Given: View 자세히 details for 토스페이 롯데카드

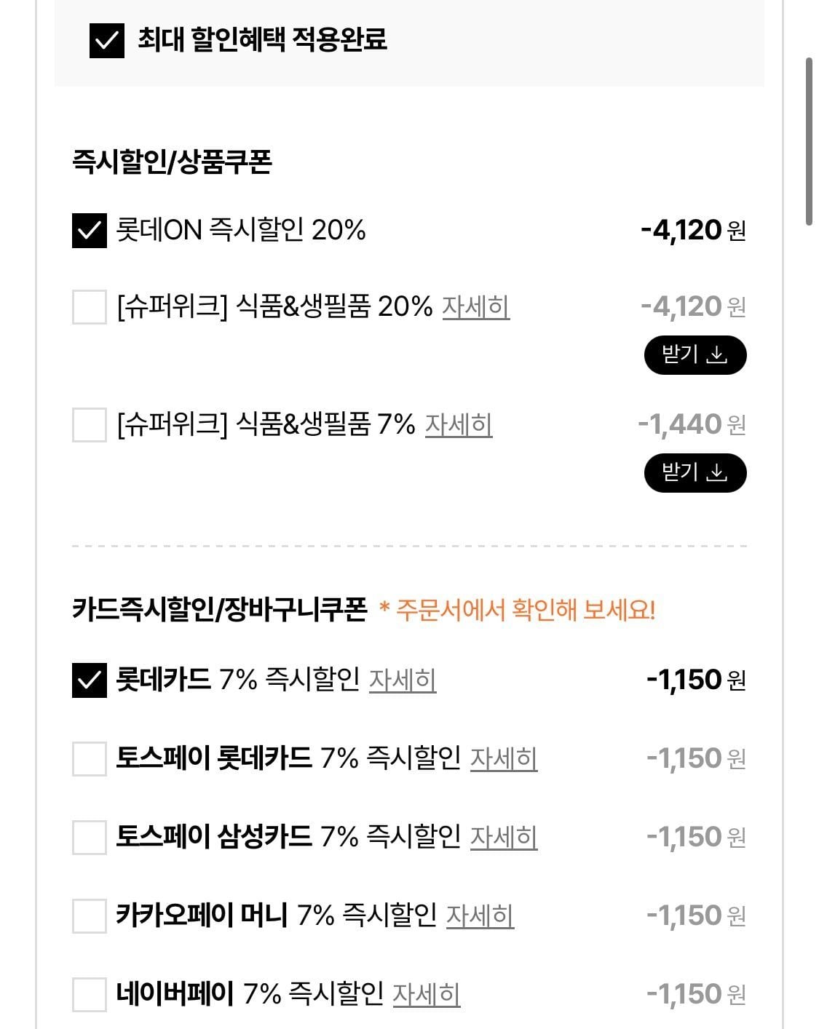Looking at the screenshot, I should (503, 758).
